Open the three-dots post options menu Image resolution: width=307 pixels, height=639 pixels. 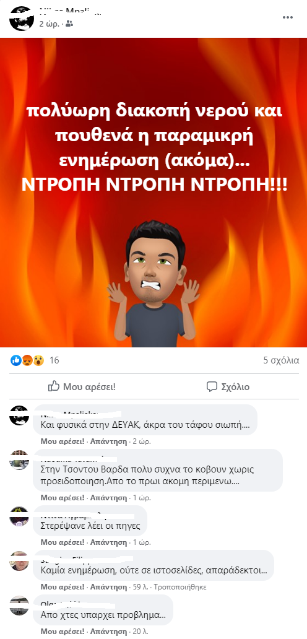tap(287, 17)
